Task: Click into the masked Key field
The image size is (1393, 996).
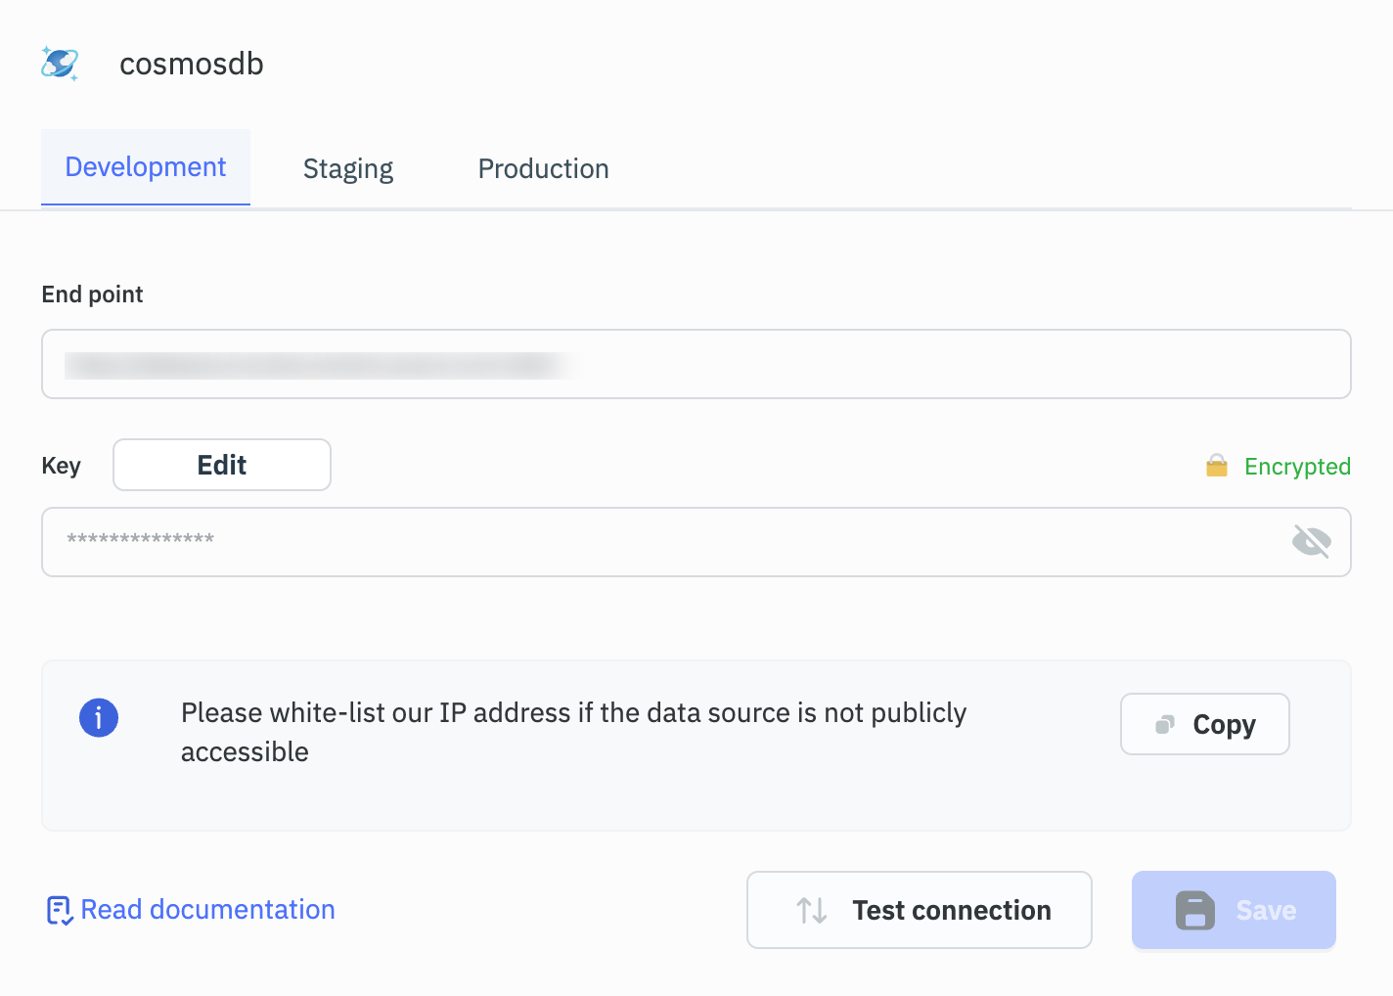Action: tap(665, 542)
